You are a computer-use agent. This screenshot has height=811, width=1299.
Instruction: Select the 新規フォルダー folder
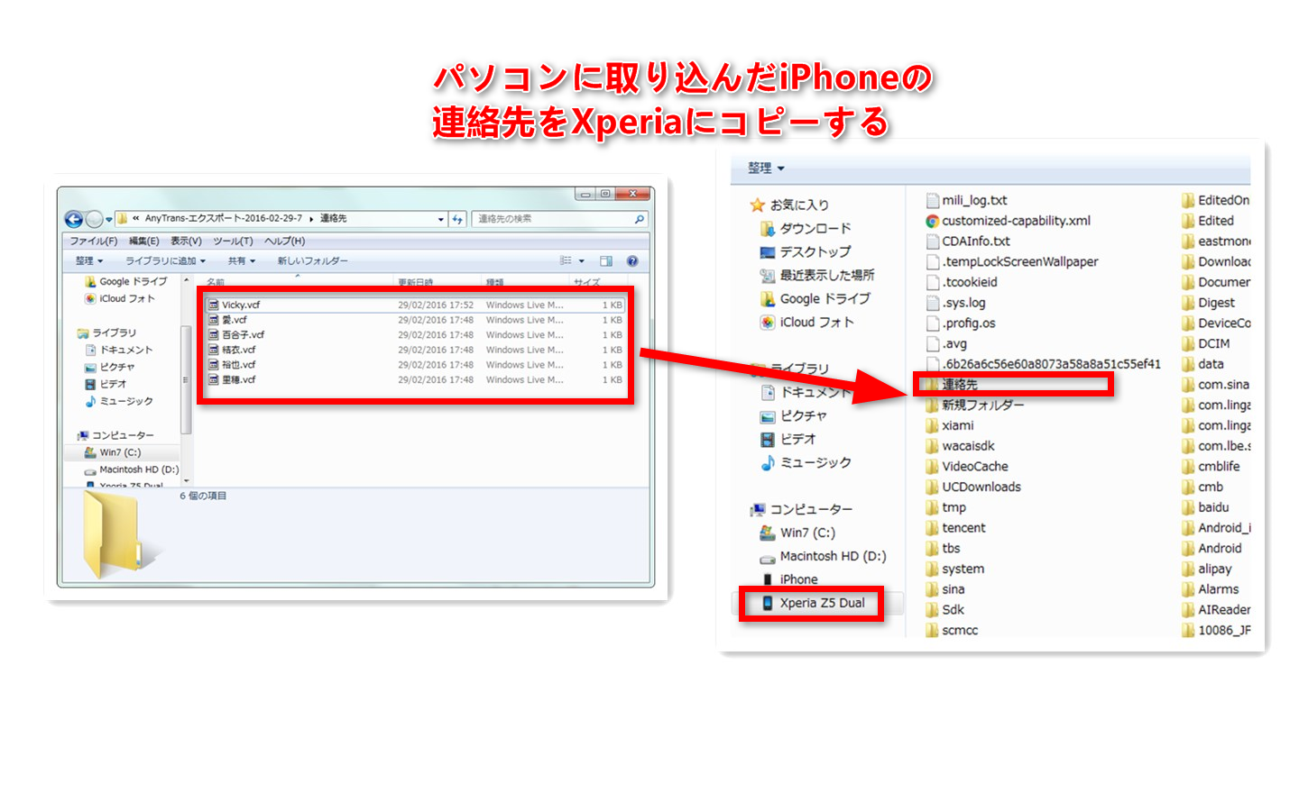975,405
